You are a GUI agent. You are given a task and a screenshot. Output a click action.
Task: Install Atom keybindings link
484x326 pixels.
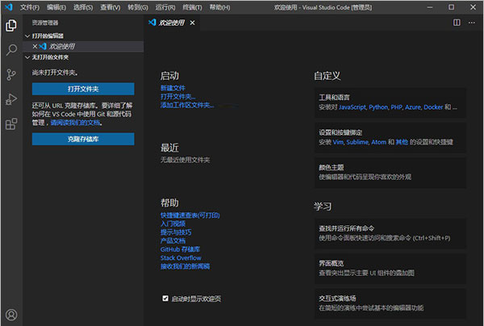point(378,142)
